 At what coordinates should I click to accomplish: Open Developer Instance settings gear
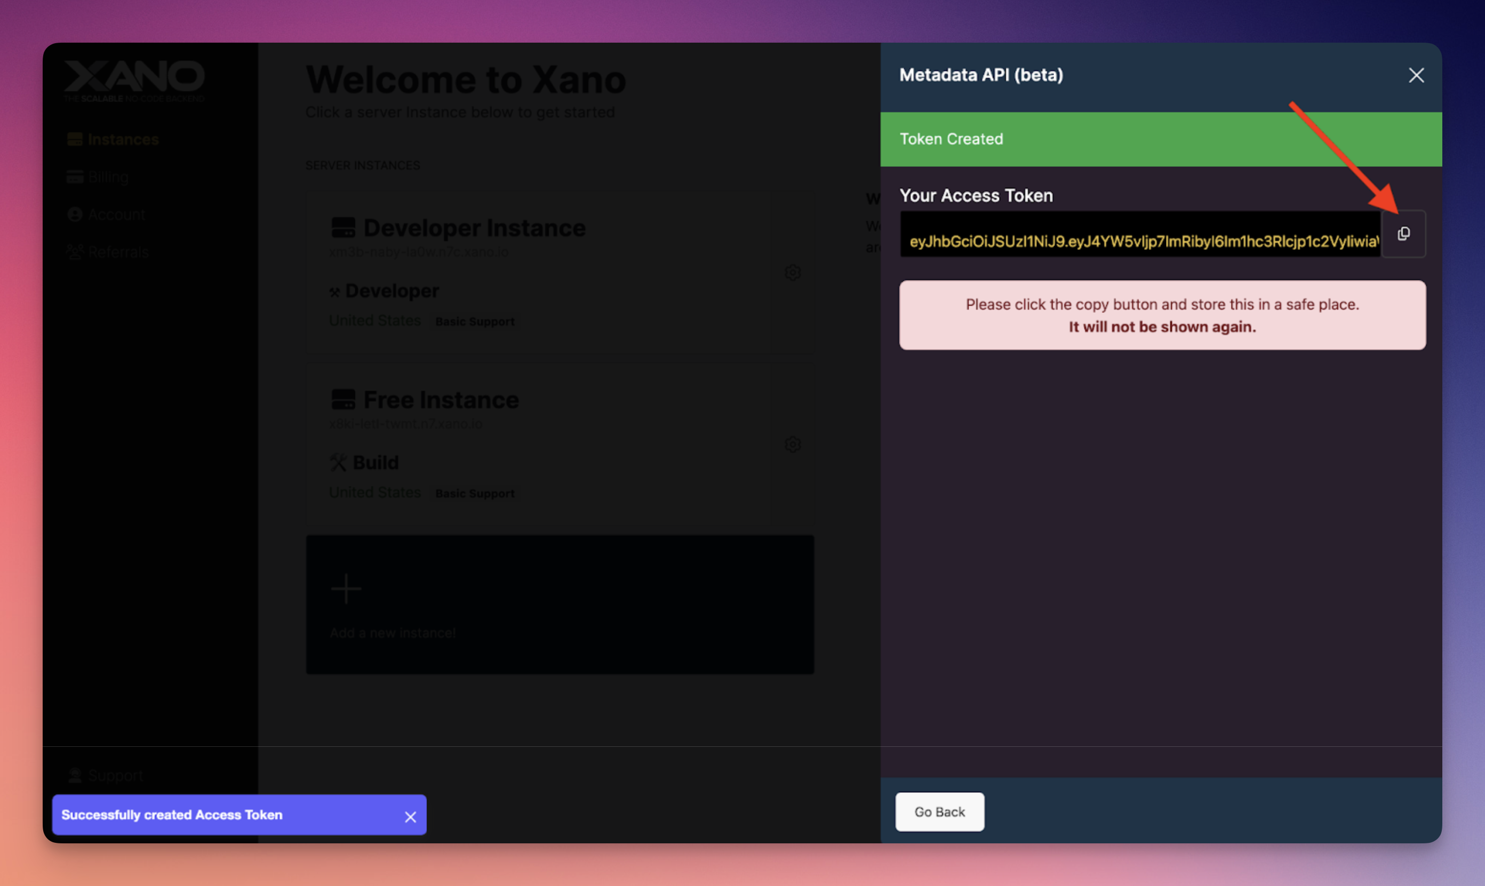792,273
